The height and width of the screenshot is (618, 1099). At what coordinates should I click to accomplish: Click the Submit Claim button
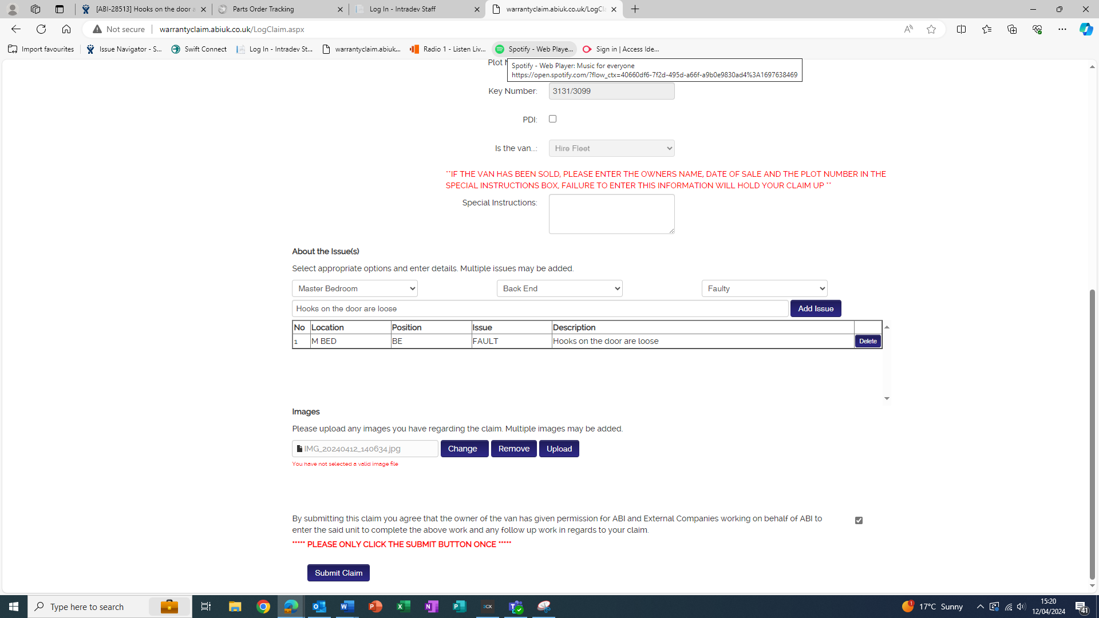coord(338,573)
